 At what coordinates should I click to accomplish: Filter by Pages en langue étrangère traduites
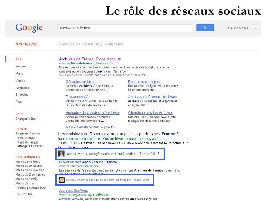pos(29,144)
